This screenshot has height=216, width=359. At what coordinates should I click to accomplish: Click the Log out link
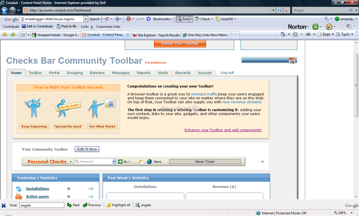227,72
